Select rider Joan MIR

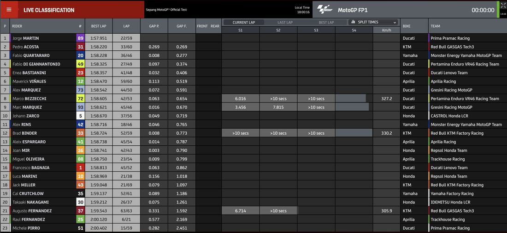[x=21, y=150]
